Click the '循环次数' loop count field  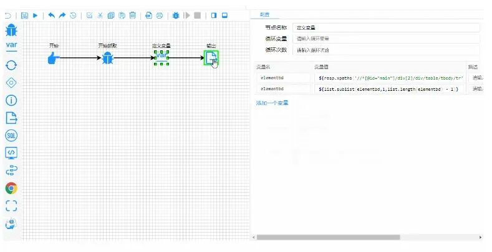(x=386, y=50)
